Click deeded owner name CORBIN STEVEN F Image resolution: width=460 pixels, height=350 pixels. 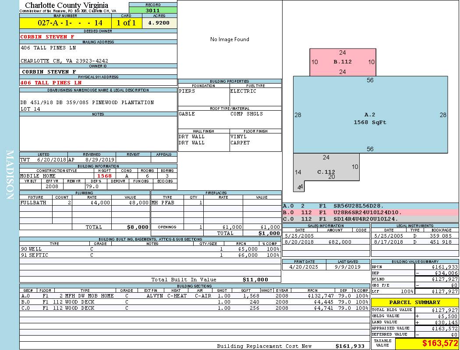[x=47, y=37]
